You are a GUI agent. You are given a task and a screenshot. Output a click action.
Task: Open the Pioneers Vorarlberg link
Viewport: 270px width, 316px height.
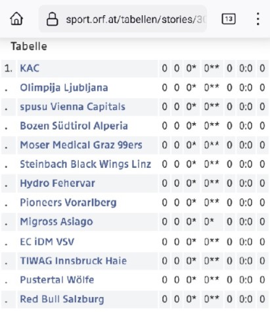click(68, 203)
